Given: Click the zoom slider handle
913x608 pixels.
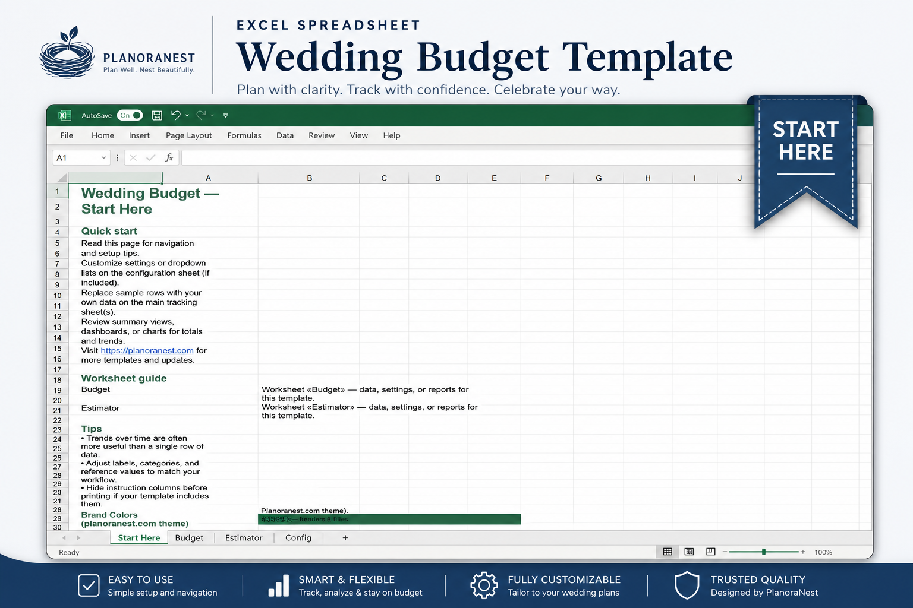Looking at the screenshot, I should coord(764,552).
